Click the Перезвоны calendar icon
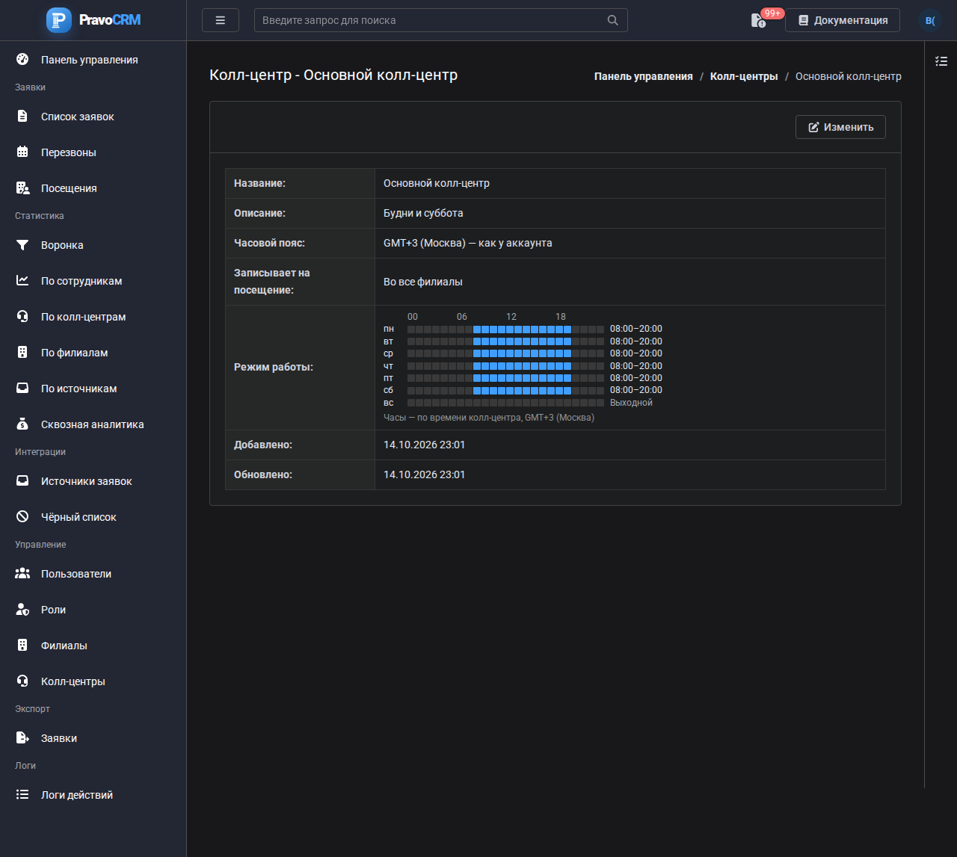Screen dimensions: 957x857 22,152
